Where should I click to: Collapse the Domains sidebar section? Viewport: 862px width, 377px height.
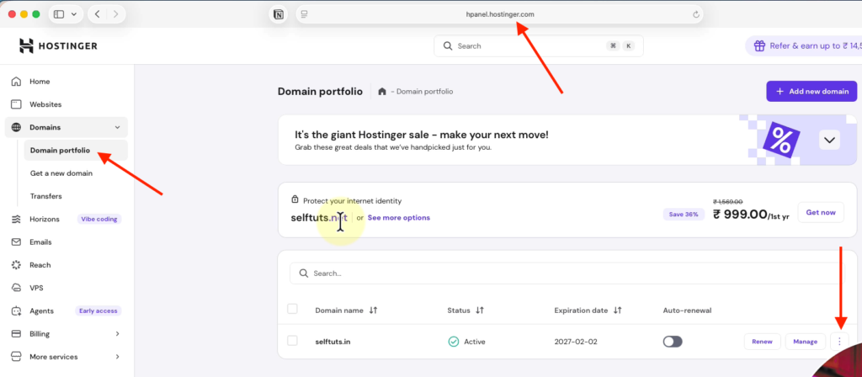117,127
